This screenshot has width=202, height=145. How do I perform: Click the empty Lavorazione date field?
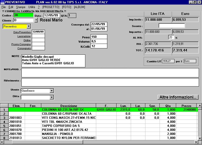[x=38, y=36]
